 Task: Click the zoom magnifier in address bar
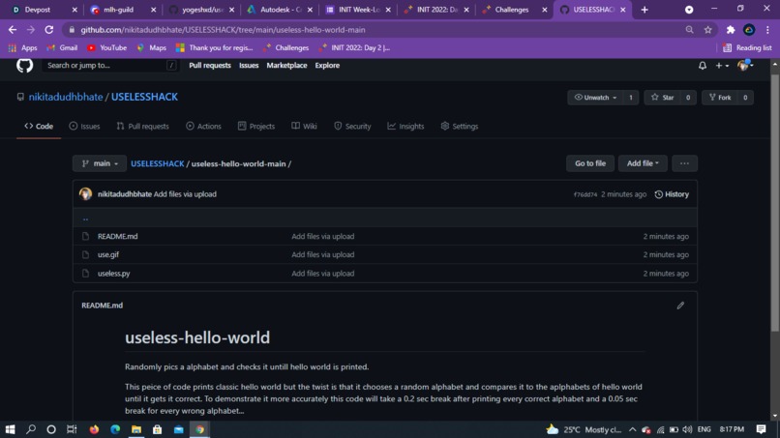tap(689, 30)
